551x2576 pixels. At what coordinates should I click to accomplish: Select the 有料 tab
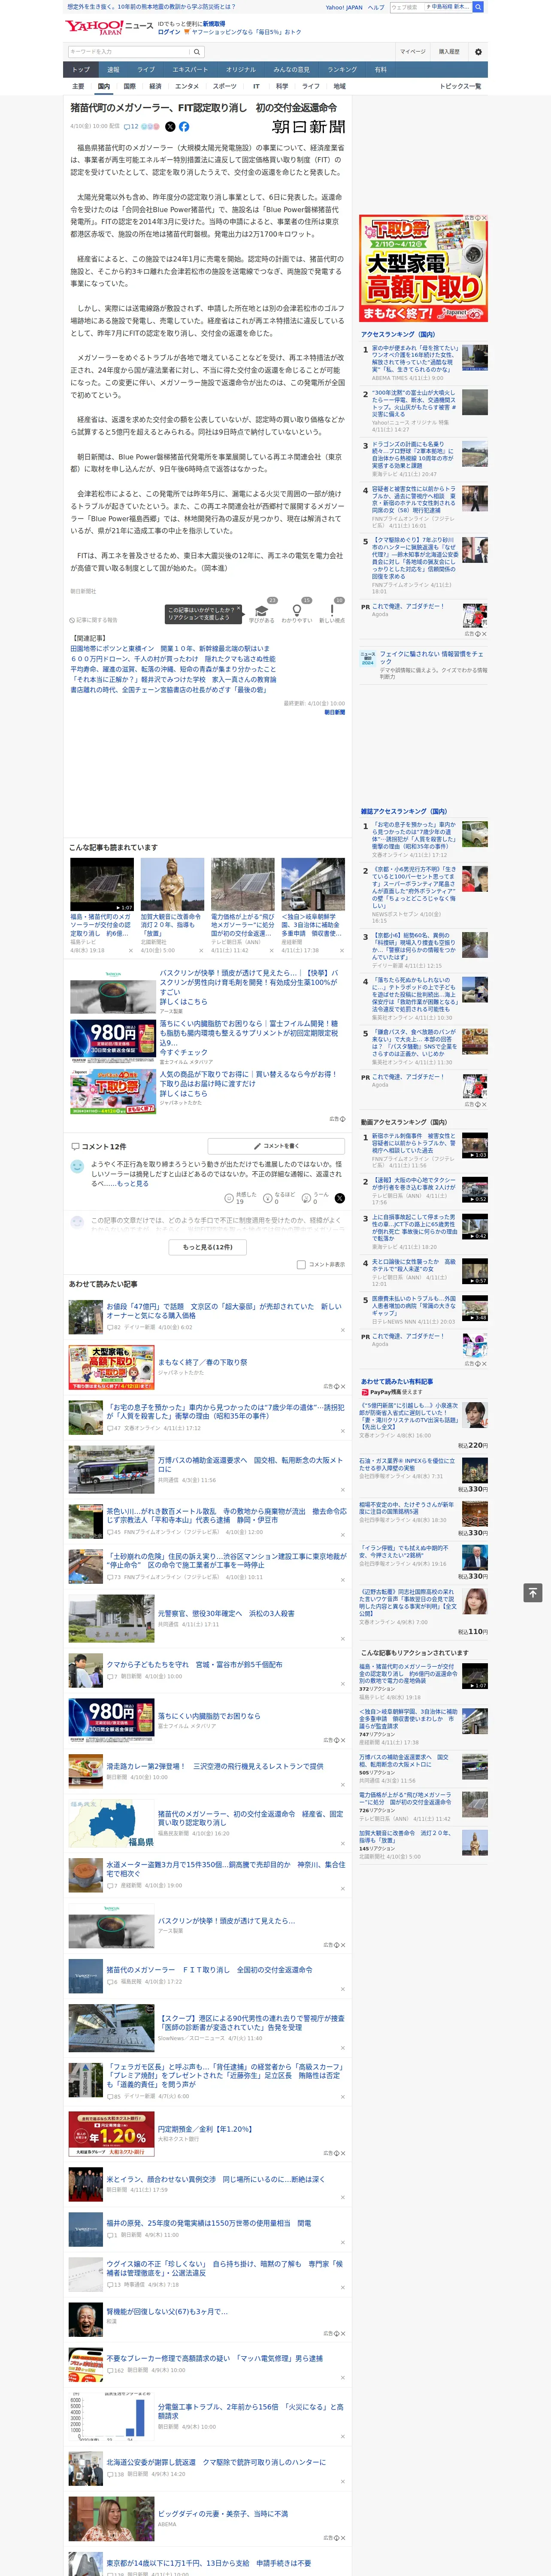380,70
